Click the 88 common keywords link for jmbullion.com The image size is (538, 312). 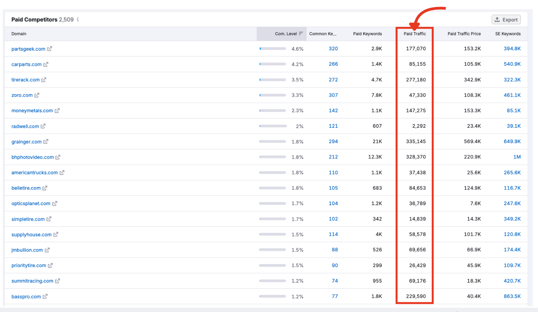tap(335, 250)
